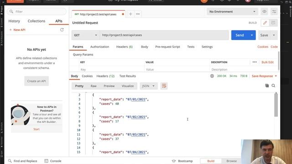This screenshot has width=292, height=164.
Task: Toggle line wrap in response body
Action: pyautogui.click(x=164, y=86)
